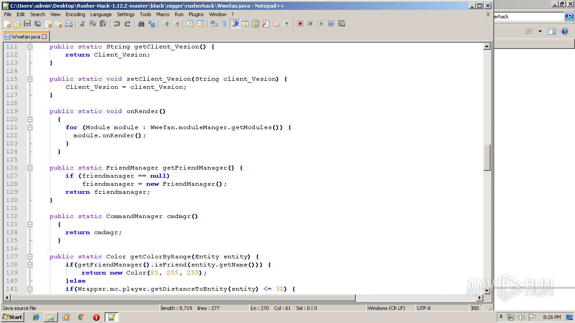
Task: Click the horizontal scrollbar thumb in the editor
Action: point(183,298)
